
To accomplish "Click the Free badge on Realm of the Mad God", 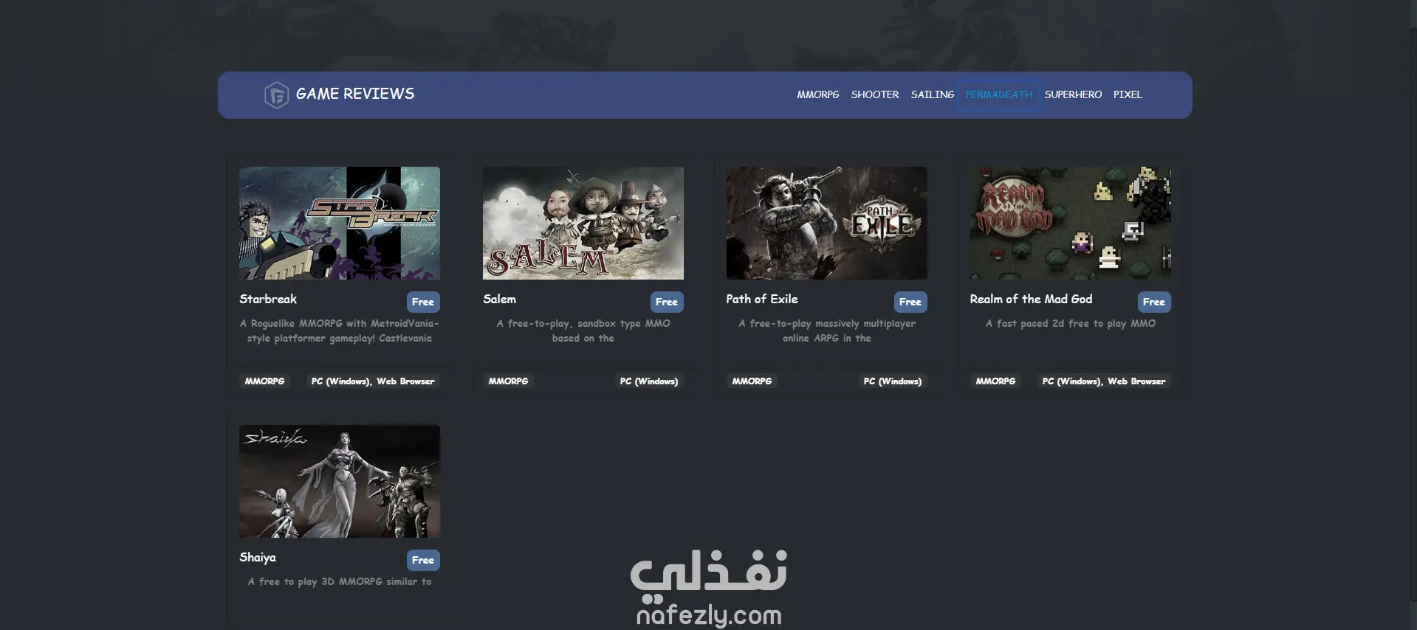I will (1154, 302).
